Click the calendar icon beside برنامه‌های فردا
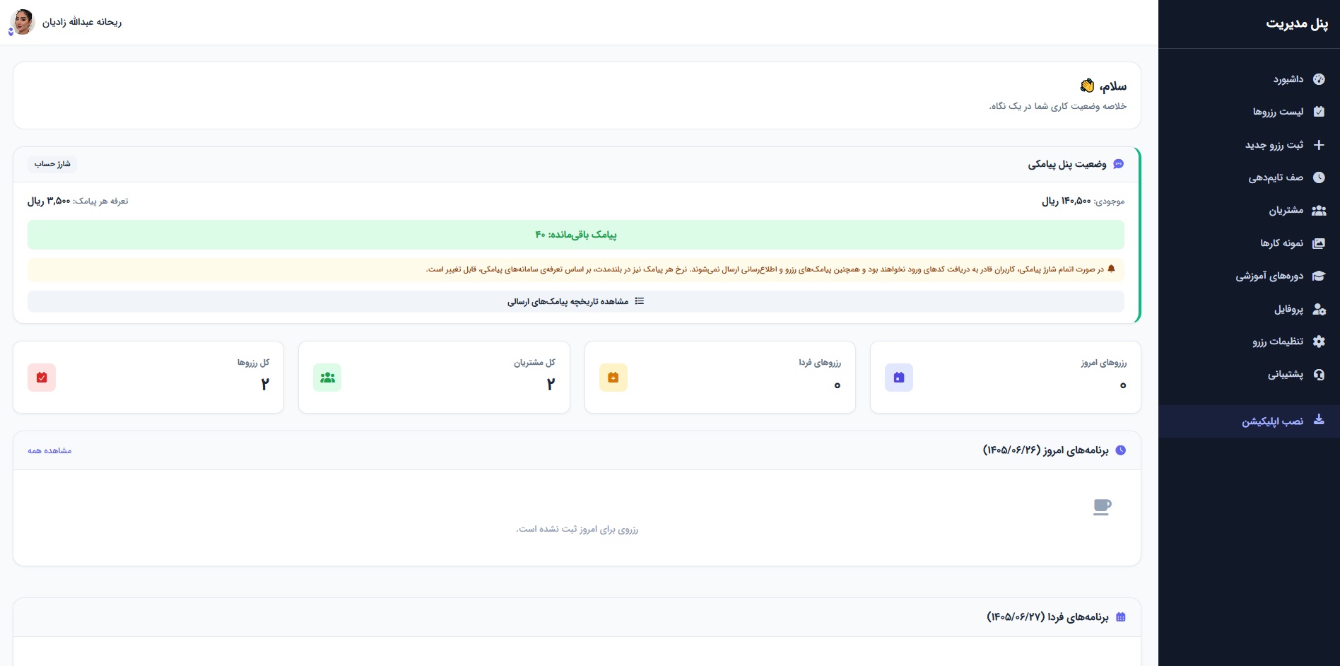1340x666 pixels. click(x=1120, y=617)
